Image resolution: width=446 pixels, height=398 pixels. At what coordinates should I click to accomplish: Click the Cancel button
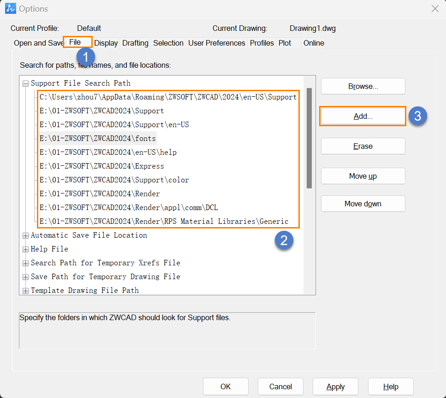coord(280,386)
